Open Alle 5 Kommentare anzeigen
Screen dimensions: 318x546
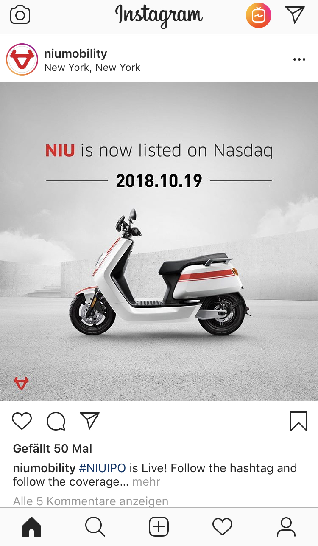click(x=91, y=501)
